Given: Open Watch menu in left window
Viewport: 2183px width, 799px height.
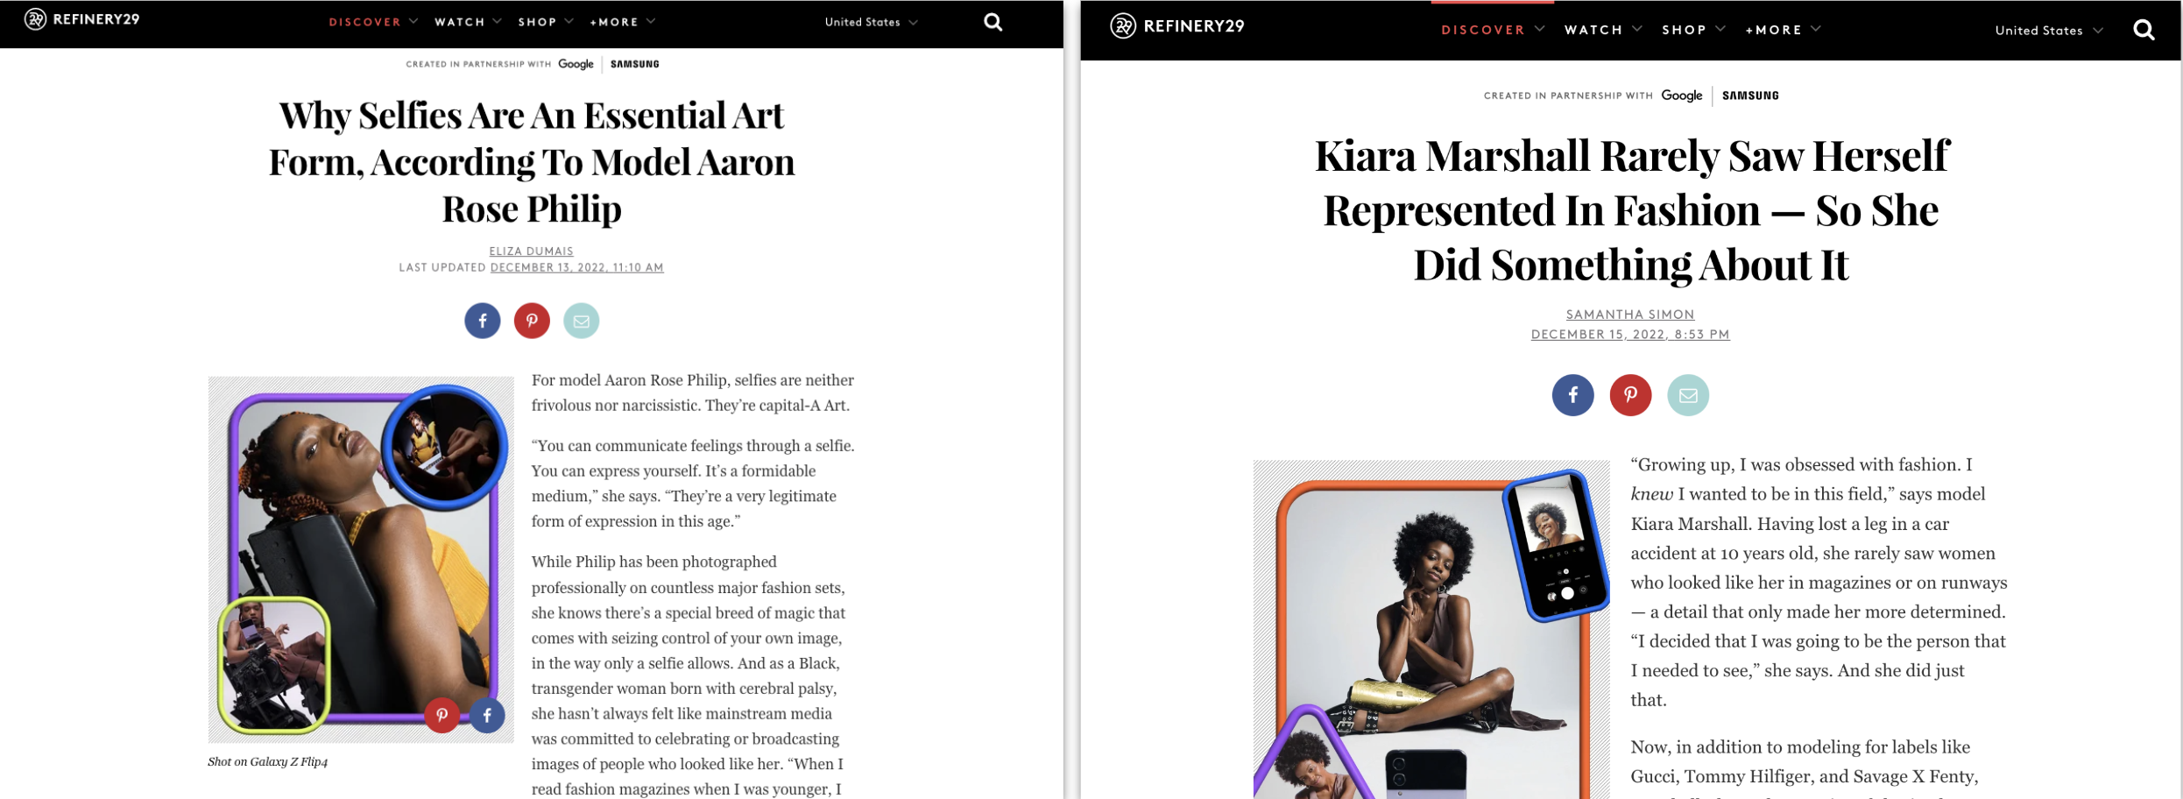Looking at the screenshot, I should [460, 22].
